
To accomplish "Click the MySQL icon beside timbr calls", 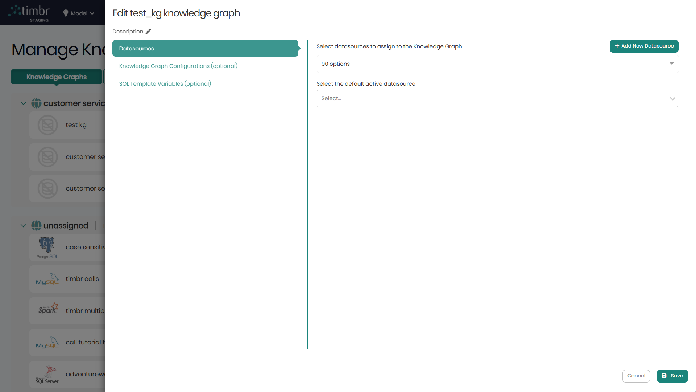I will pyautogui.click(x=47, y=279).
